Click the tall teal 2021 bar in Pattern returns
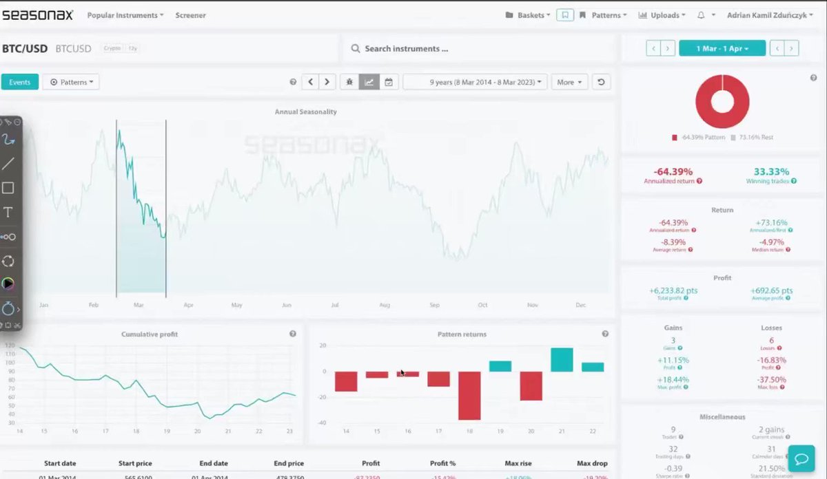The width and height of the screenshot is (827, 479). (562, 360)
